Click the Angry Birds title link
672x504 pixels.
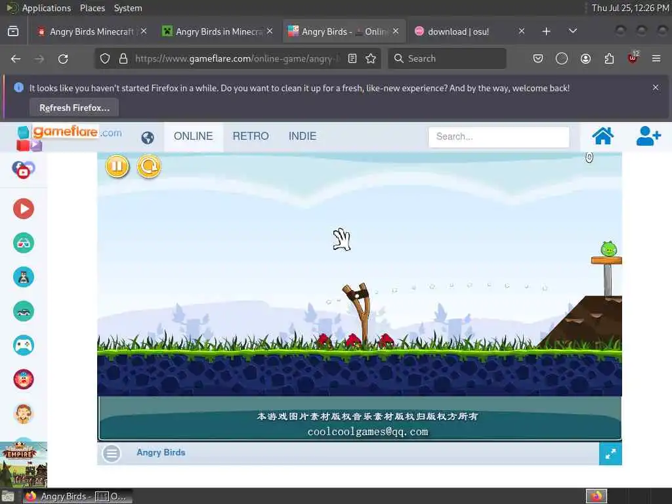(x=161, y=453)
